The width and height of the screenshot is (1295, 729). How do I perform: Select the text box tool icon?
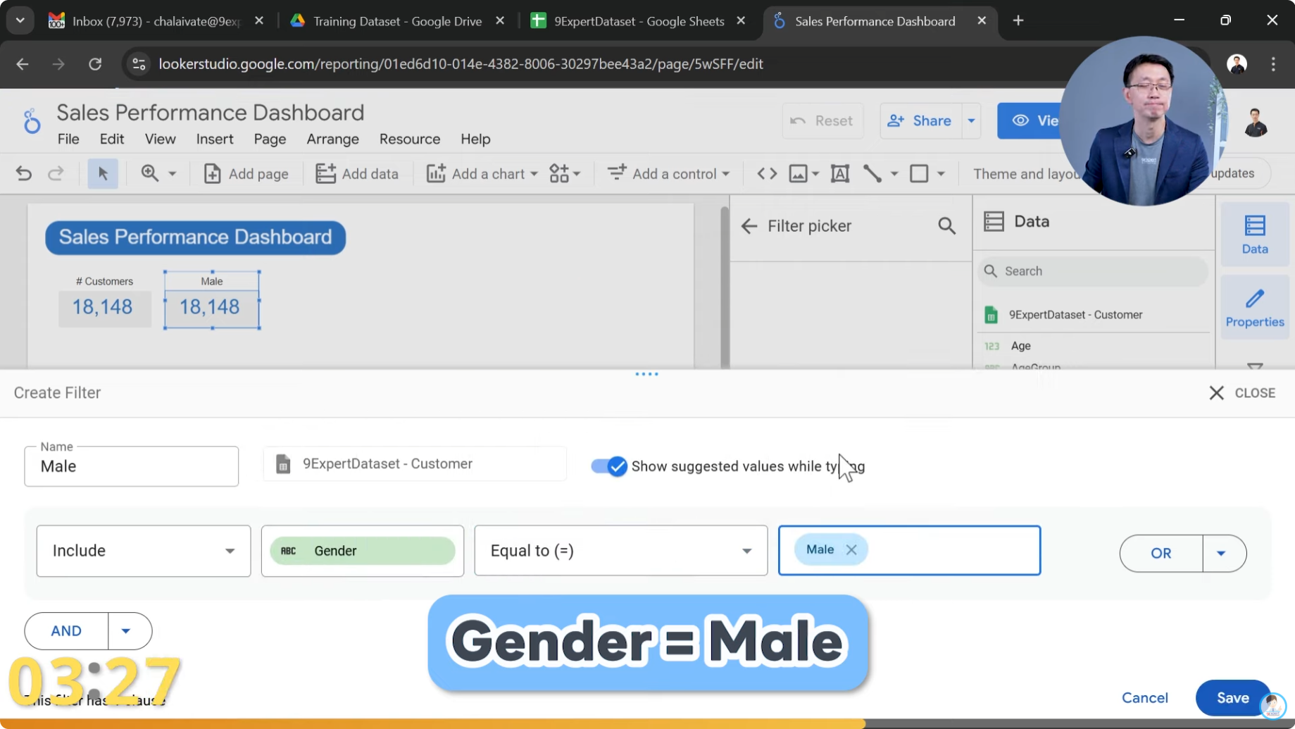[839, 173]
